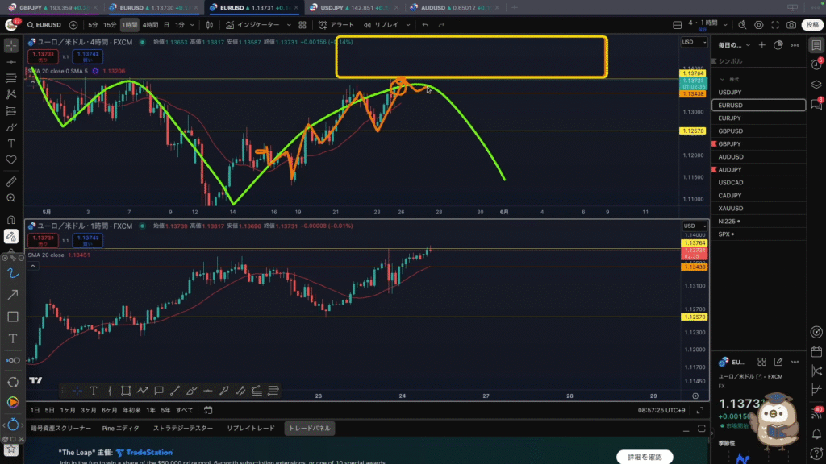This screenshot has height=464, width=826.
Task: Expand the indicators favorites dropdown arrow
Action: pos(289,25)
